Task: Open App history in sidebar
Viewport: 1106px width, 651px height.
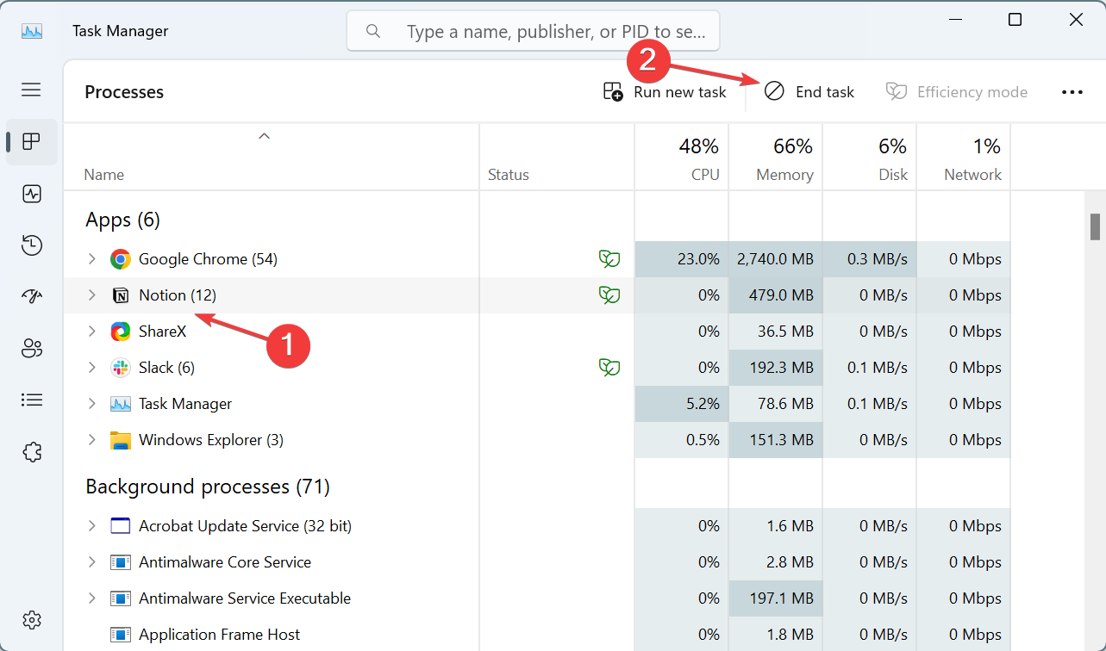Action: tap(32, 245)
